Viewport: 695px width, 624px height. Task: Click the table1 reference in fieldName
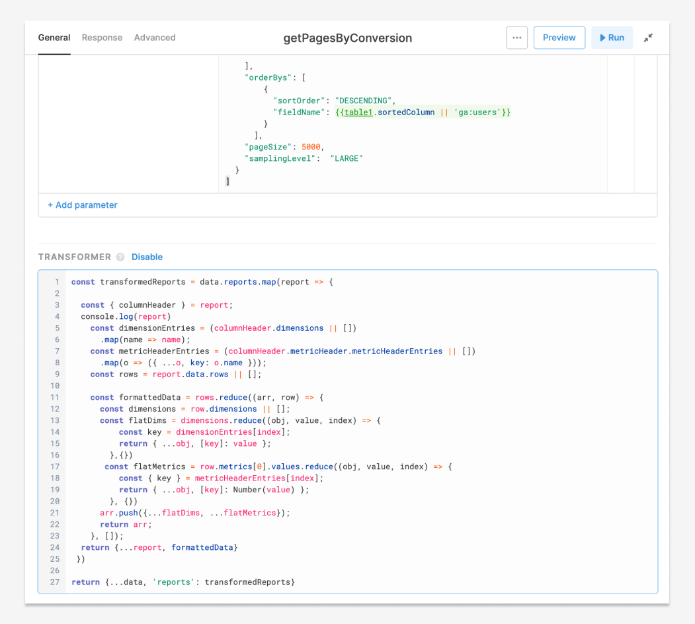point(358,112)
